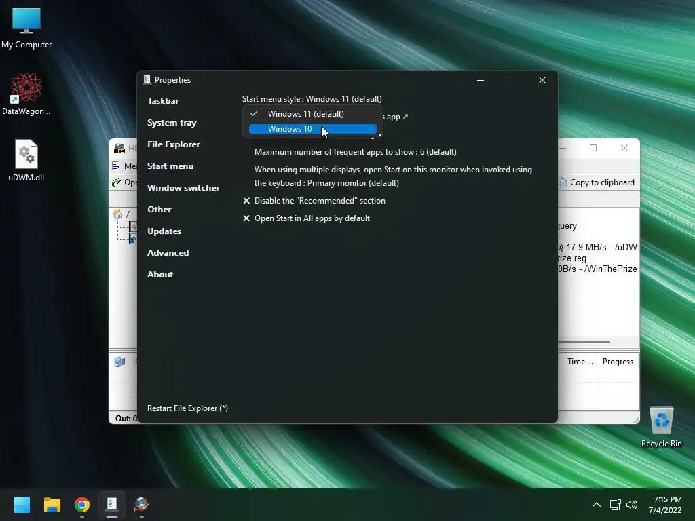695x521 pixels.
Task: Select the Recycle Bin icon
Action: (x=661, y=427)
